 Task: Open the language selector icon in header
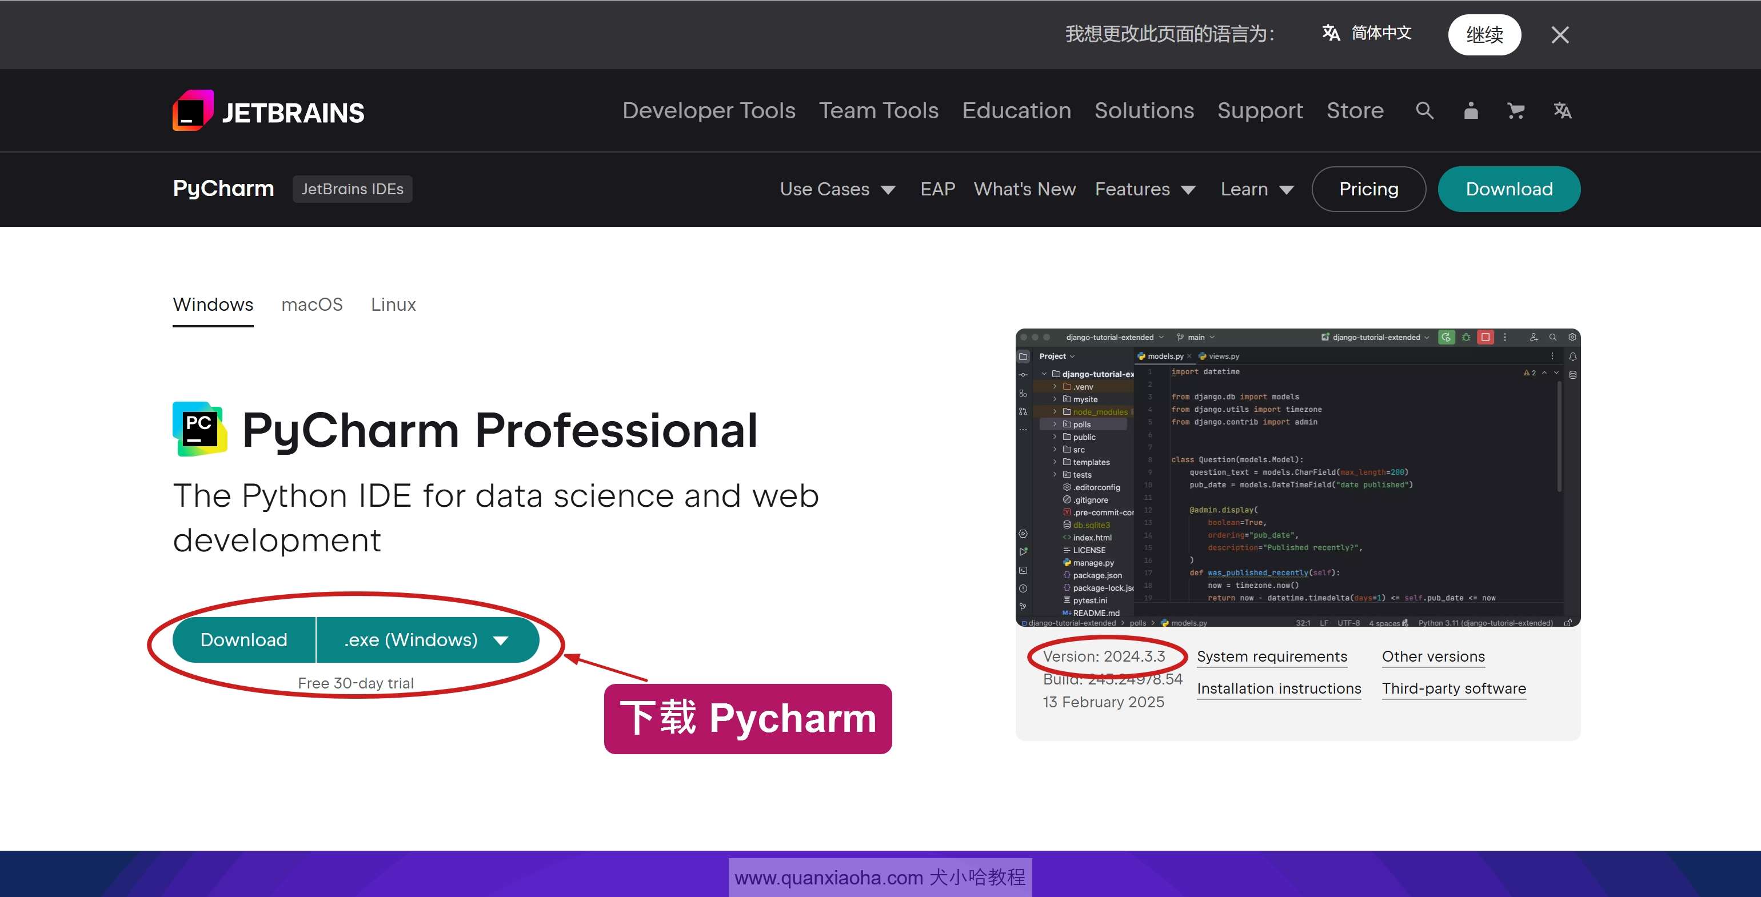[1563, 110]
